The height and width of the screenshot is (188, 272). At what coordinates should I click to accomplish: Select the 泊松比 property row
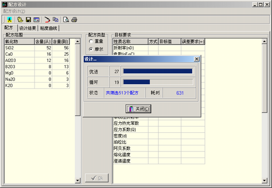coord(159,142)
